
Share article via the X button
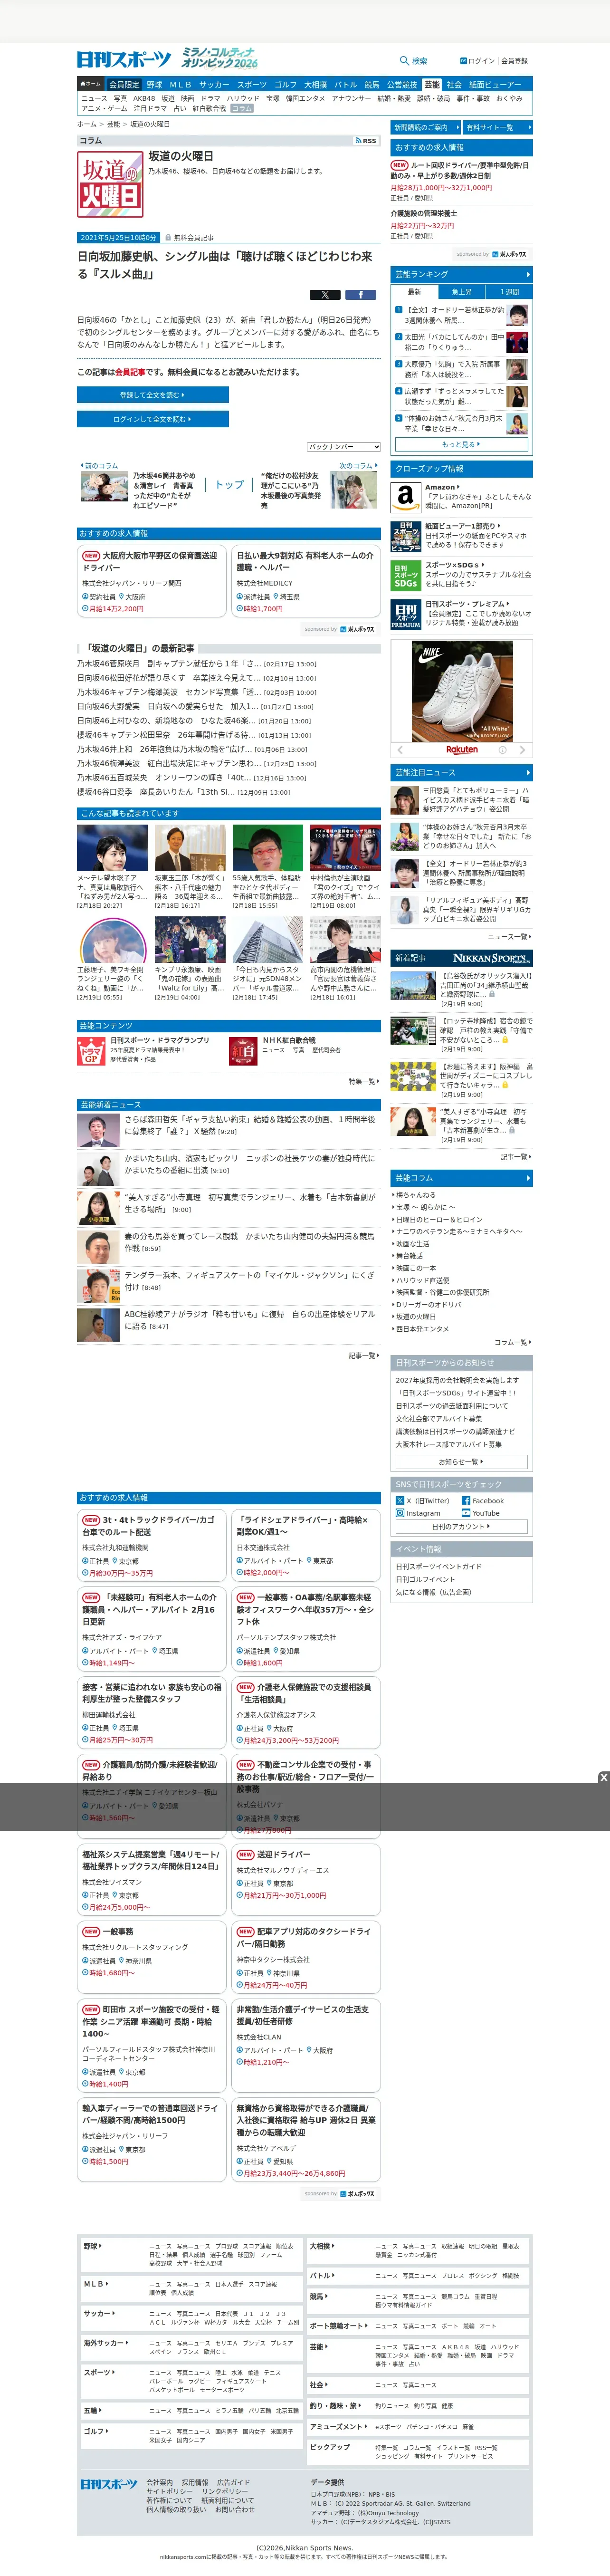tap(325, 295)
